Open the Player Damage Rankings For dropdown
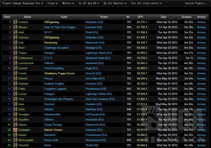 click(x=23, y=3)
